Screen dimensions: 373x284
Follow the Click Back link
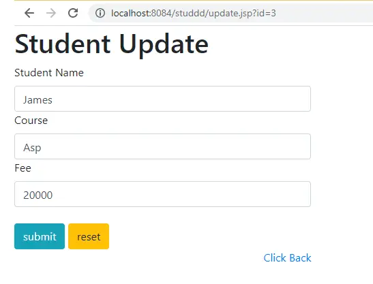click(x=287, y=258)
